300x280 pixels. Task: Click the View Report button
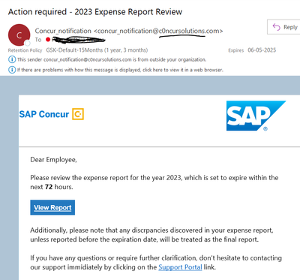(x=52, y=207)
